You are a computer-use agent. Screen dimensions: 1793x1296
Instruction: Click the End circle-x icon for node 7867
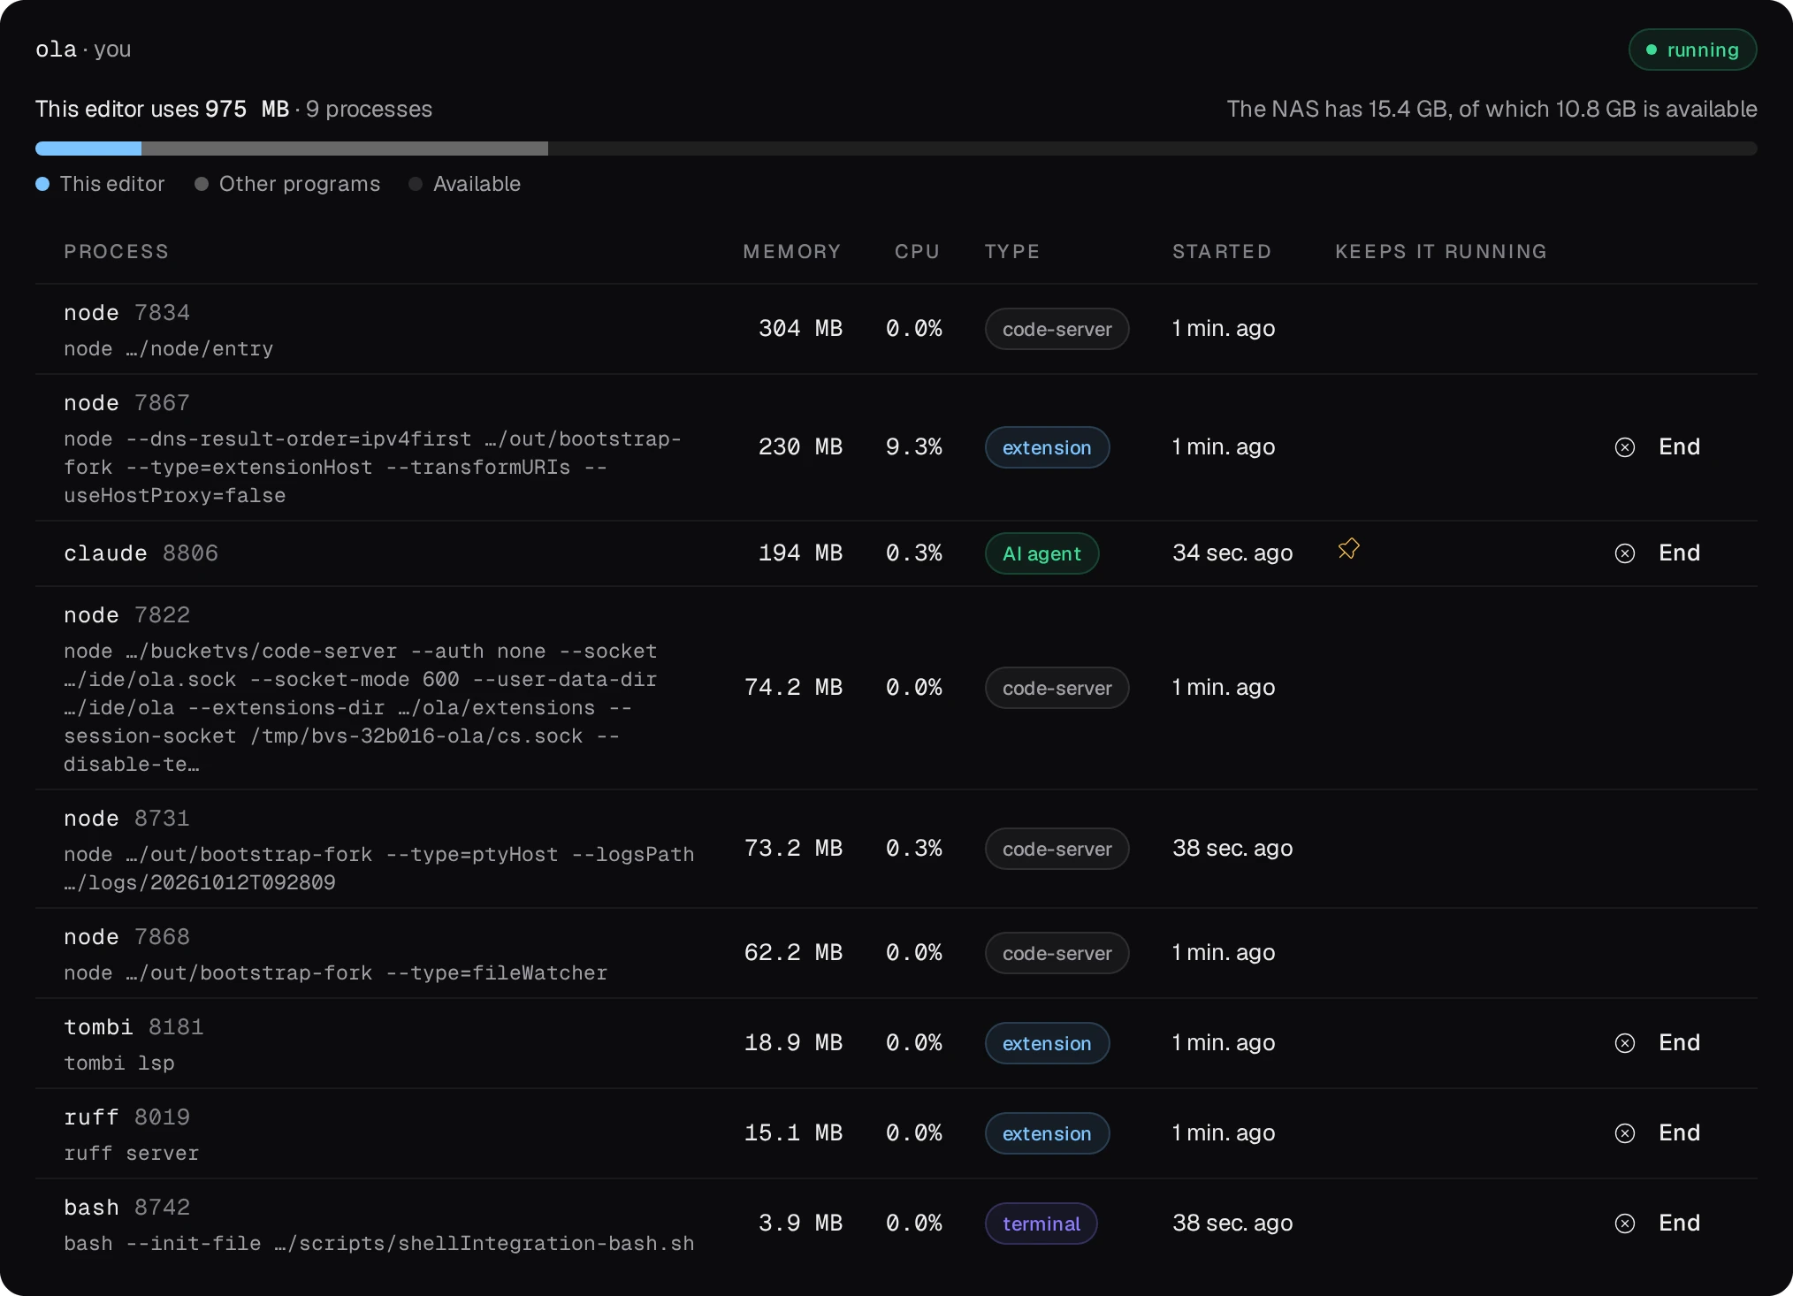coord(1624,447)
